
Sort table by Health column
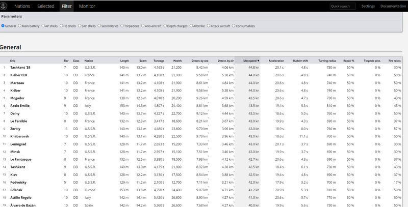pos(177,61)
